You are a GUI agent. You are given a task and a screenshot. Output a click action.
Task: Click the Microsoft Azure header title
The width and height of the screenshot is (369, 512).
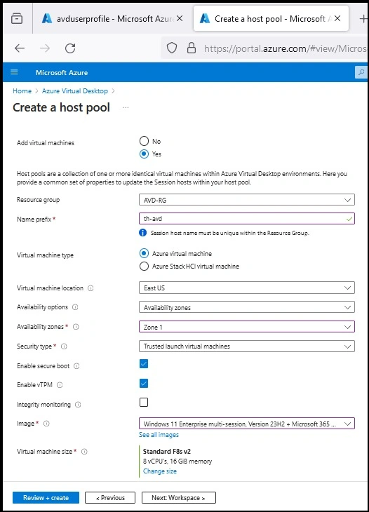coord(62,72)
